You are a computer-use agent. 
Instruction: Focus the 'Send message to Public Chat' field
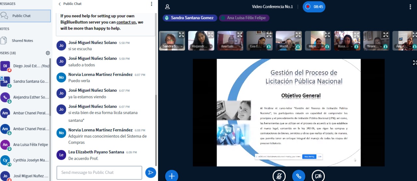[99, 173]
